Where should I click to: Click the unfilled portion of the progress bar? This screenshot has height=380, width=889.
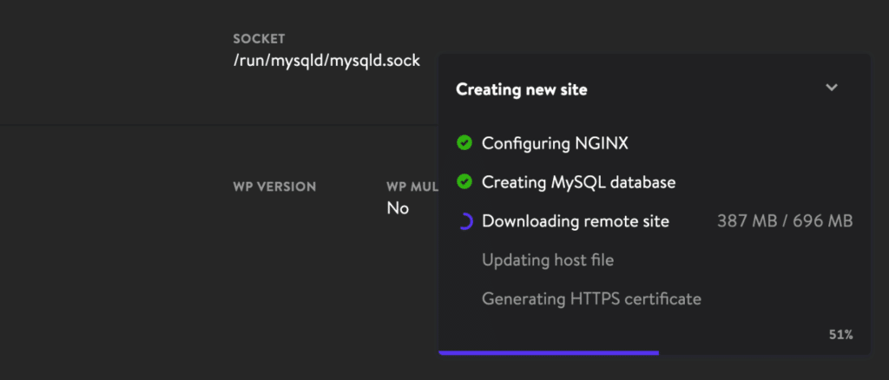[x=764, y=353]
